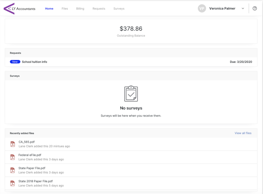The width and height of the screenshot is (263, 194).
Task: Click the State Paper File.pdf icon
Action: pyautogui.click(x=13, y=170)
